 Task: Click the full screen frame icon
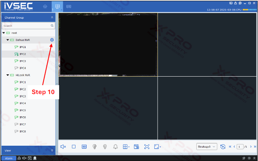147,146
